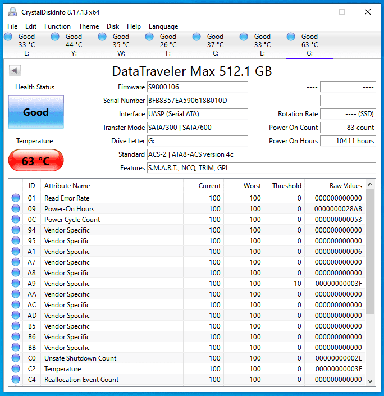Screen dimensions: 384x396
Task: Click status icon of attribute A7 row
Action: 16,262
